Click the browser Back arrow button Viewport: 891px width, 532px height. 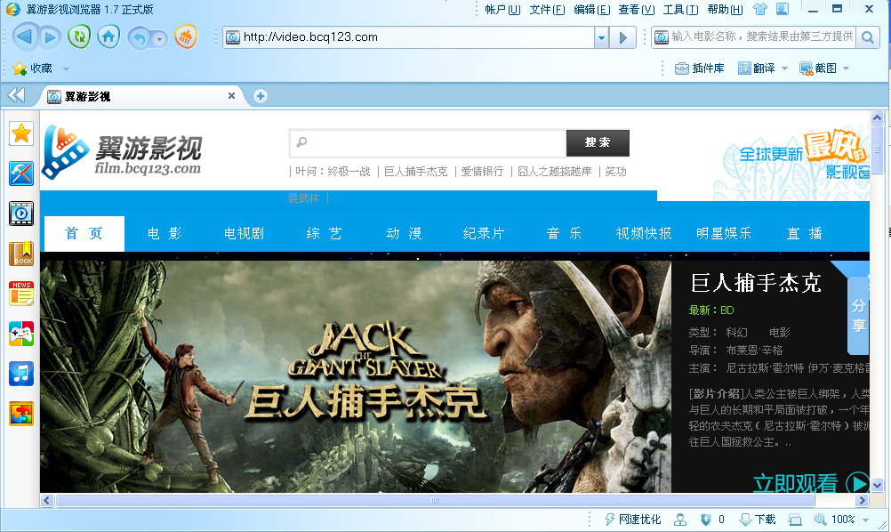tap(24, 37)
